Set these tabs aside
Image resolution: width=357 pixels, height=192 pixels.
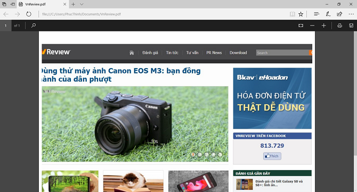tap(13, 4)
